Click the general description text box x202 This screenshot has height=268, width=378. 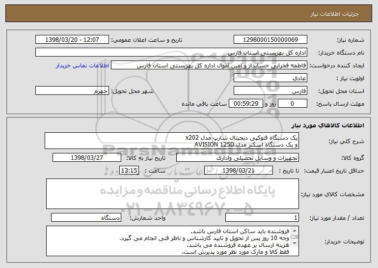click(172, 141)
